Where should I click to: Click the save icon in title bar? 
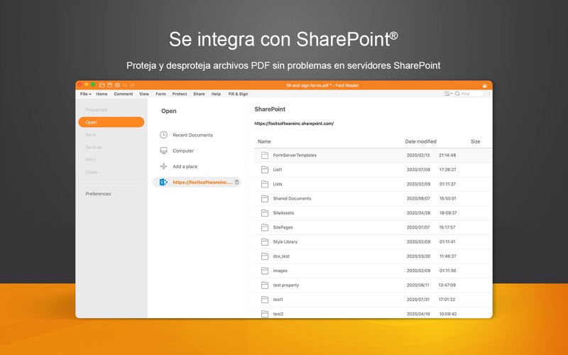click(110, 85)
